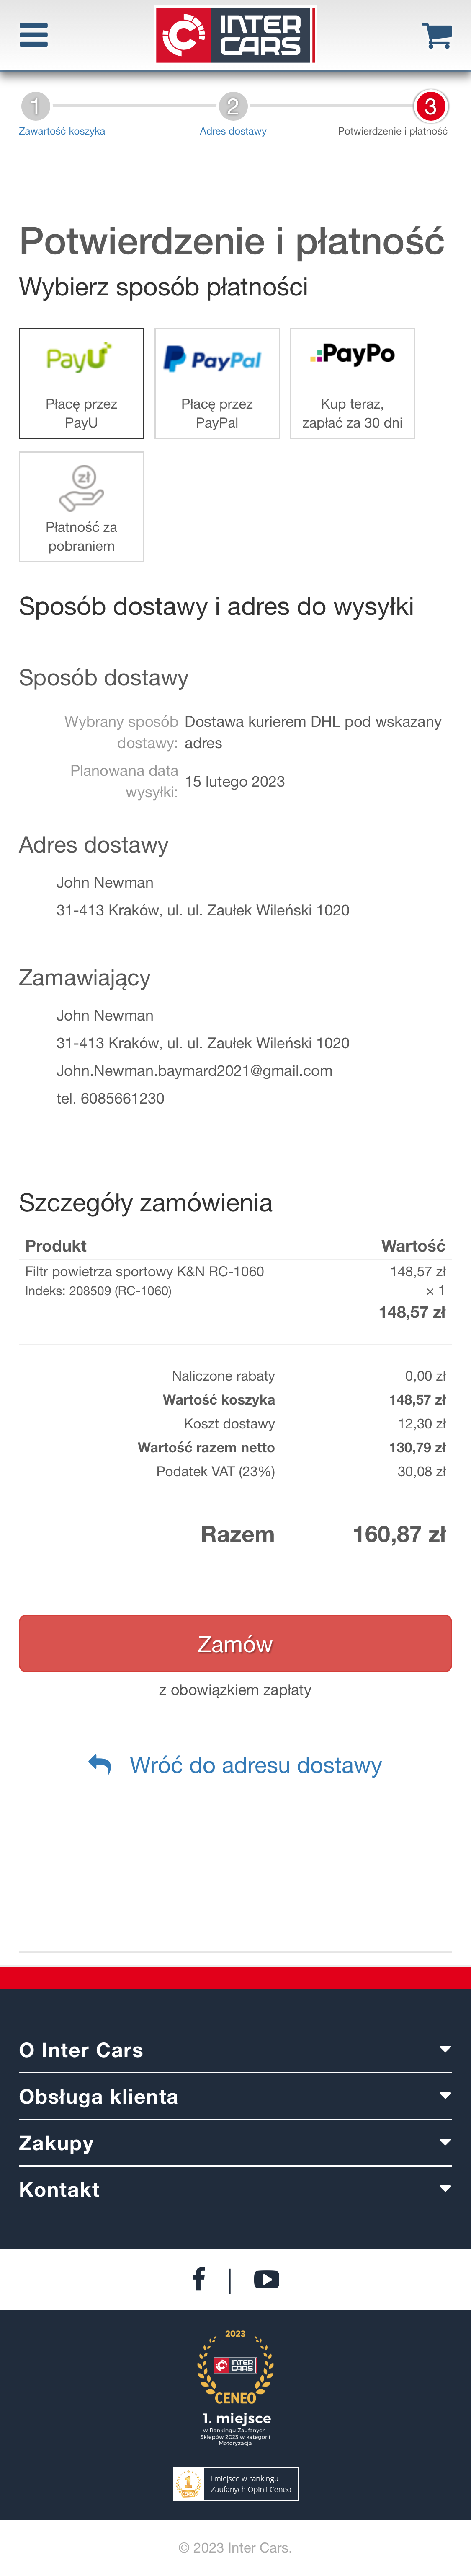Viewport: 471px width, 2576px height.
Task: Open the Facebook icon in footer
Action: (x=198, y=2278)
